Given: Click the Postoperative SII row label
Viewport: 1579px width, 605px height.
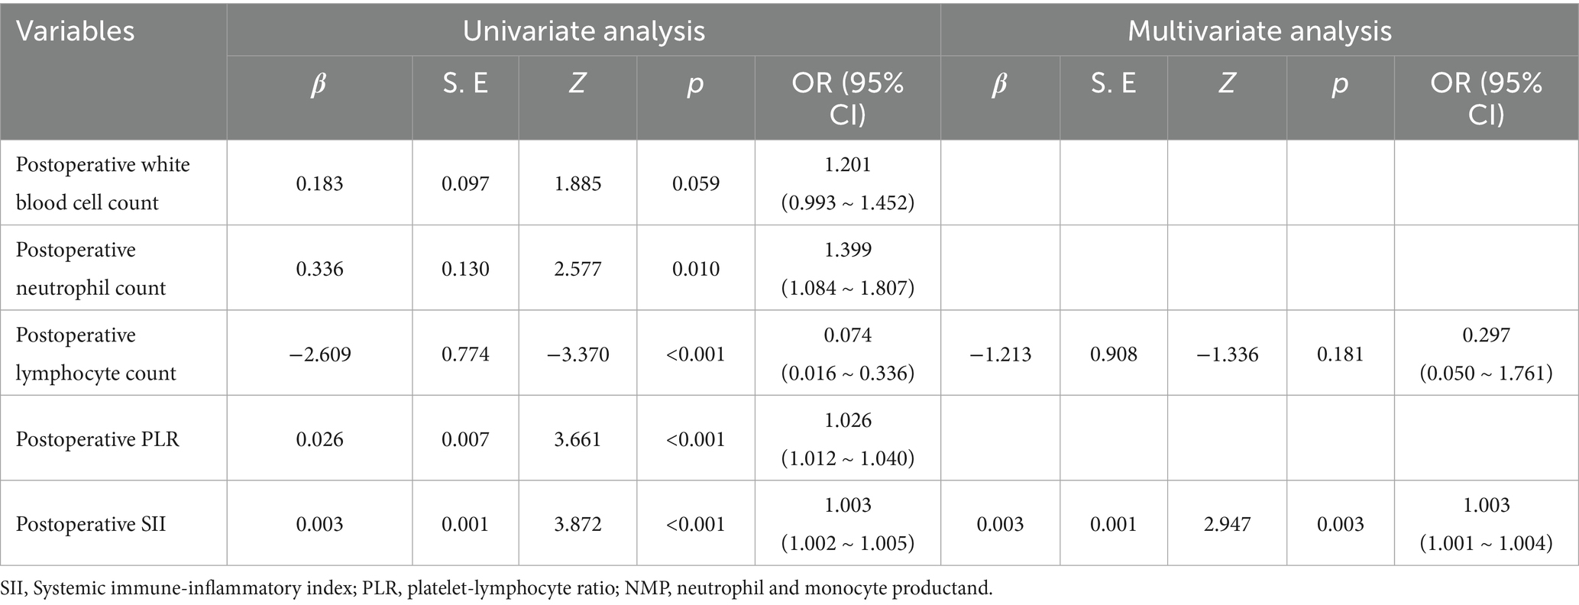Looking at the screenshot, I should pos(91,525).
